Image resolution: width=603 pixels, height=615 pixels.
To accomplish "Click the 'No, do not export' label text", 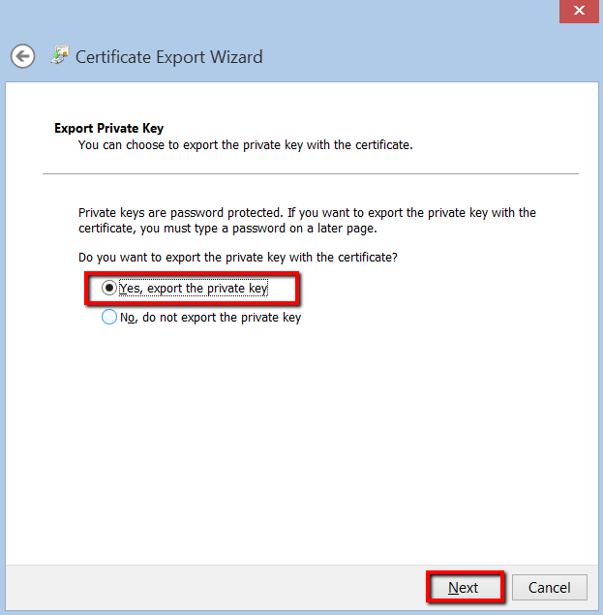I will point(210,317).
